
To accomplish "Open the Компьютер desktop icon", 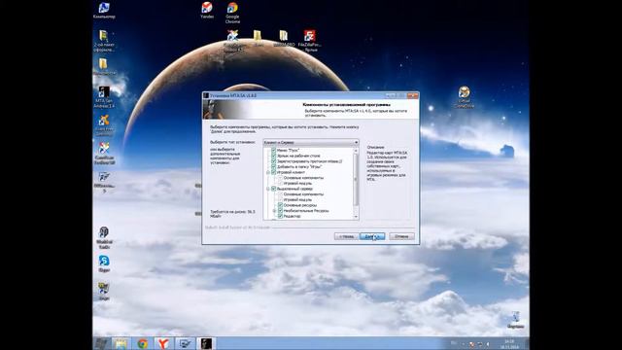I will click(x=104, y=11).
